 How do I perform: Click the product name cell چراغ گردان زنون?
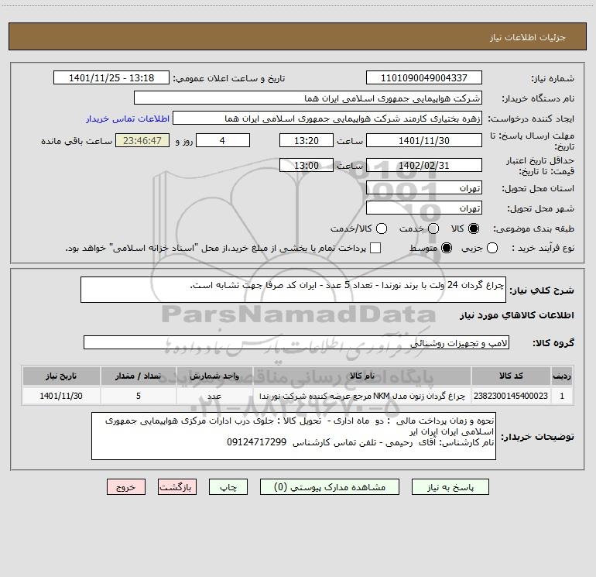coord(362,396)
